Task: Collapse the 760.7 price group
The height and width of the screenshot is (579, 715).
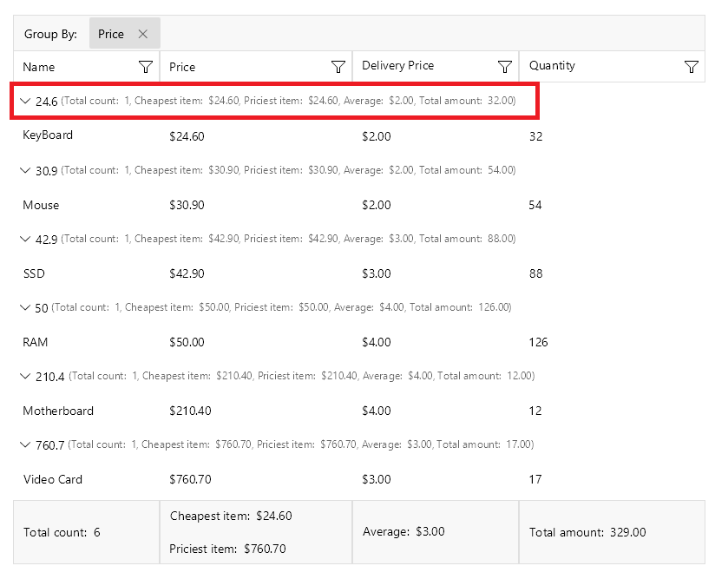Action: tap(25, 444)
